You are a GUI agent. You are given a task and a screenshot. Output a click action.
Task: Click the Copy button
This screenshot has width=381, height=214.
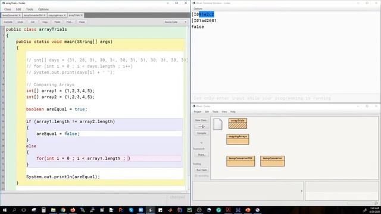(x=45, y=22)
